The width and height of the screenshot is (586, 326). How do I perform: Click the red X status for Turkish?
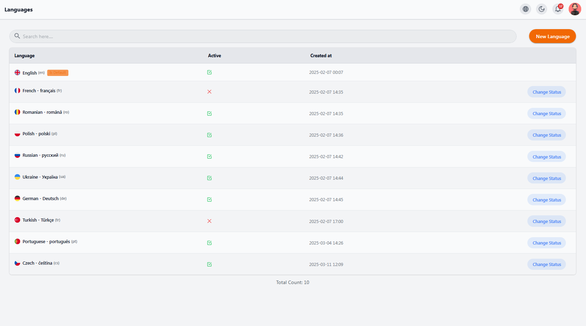[x=209, y=221]
